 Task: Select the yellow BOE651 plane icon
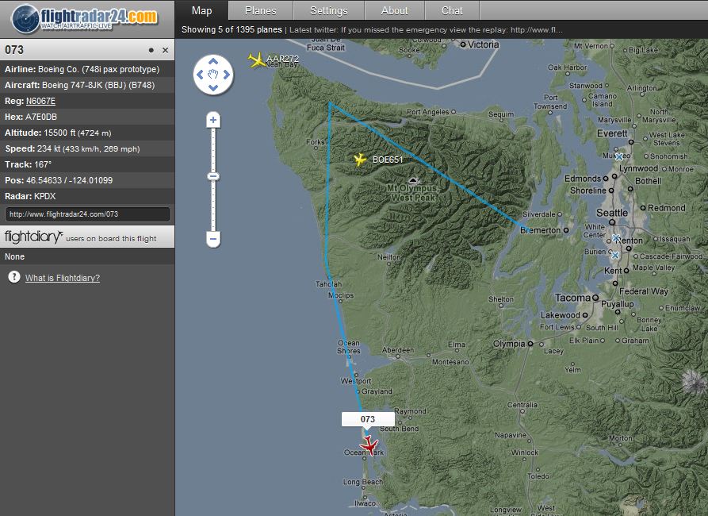pyautogui.click(x=361, y=160)
